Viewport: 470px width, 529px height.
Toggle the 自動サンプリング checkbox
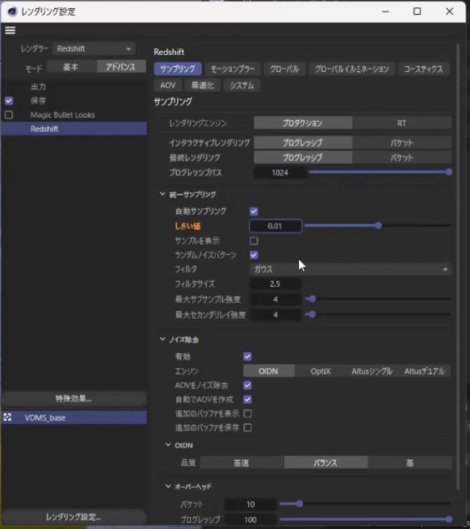[254, 211]
